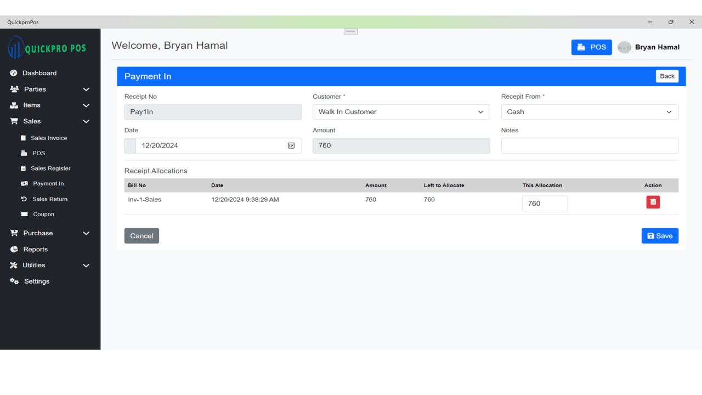The image size is (702, 395).
Task: Click the Sales Return undo icon
Action: point(24,199)
